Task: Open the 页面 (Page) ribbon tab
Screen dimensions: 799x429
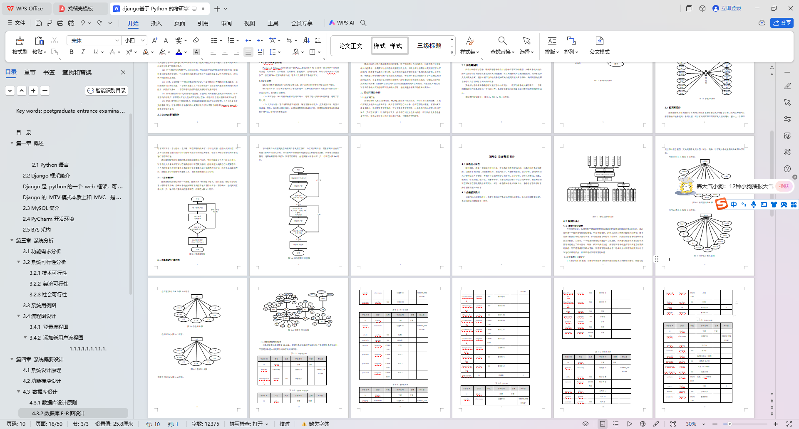Action: point(179,23)
